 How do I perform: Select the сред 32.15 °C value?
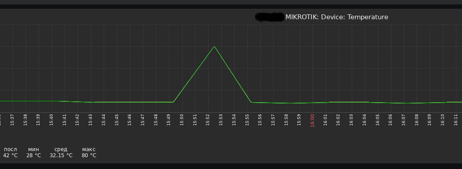coord(61,155)
